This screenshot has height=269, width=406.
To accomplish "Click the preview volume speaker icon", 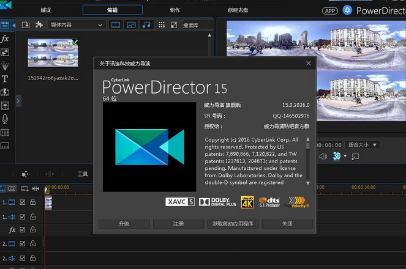I will point(323,157).
